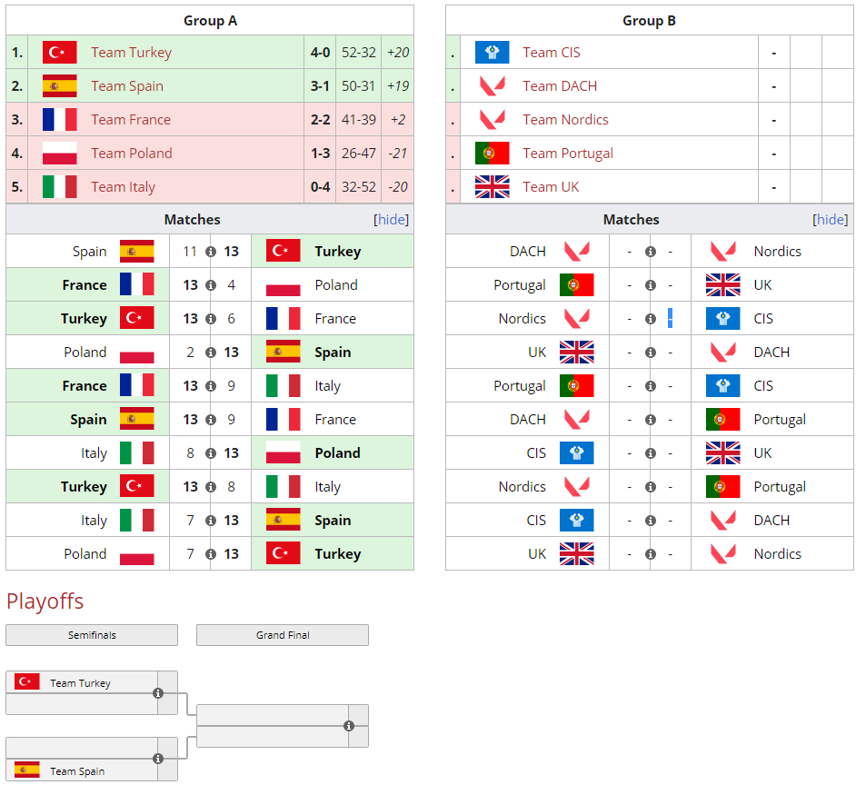Click info icon on Team Spain semifinal
This screenshot has height=785, width=856.
click(158, 759)
